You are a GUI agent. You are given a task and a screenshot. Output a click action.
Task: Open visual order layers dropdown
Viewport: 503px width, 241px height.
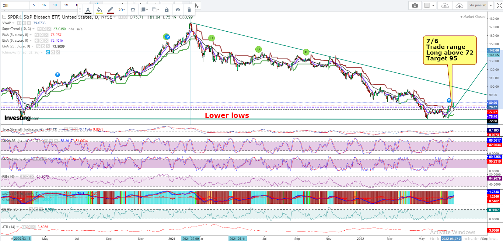[144, 10]
